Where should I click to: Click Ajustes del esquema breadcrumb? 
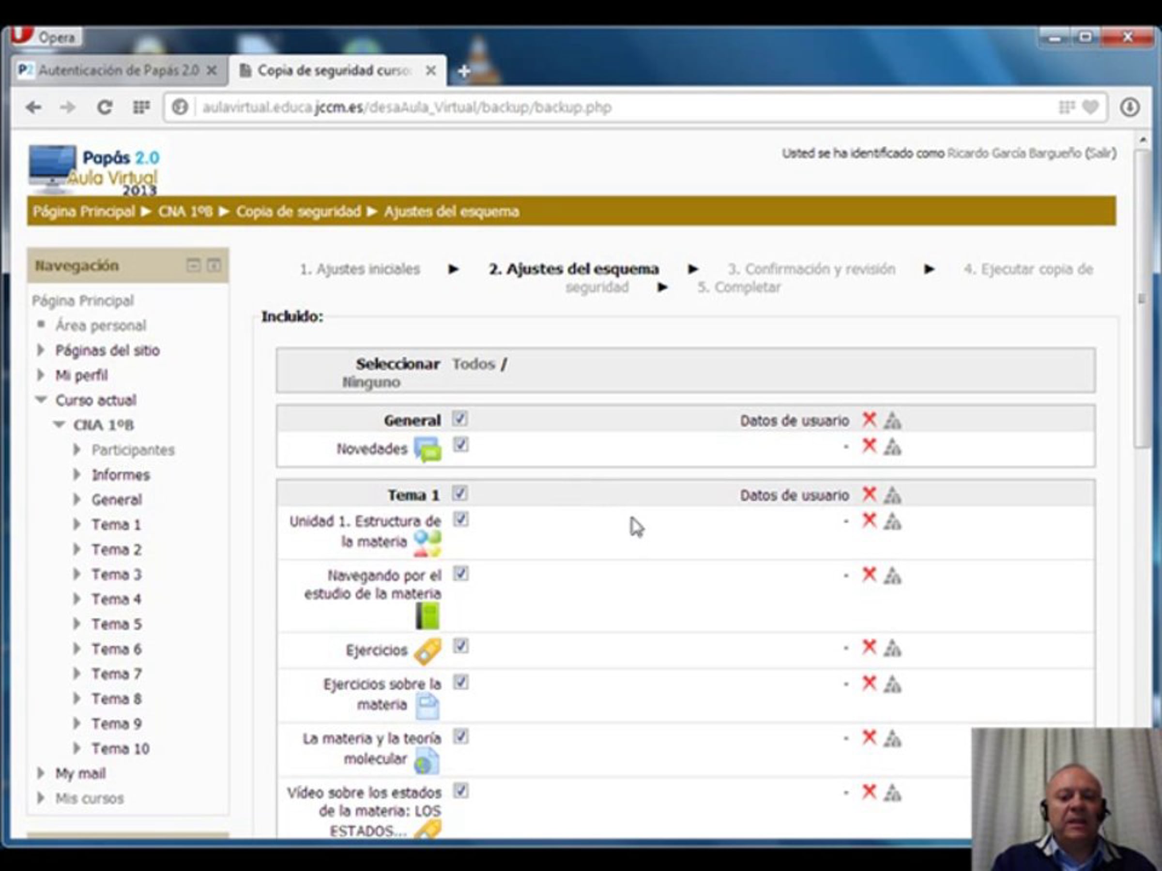(x=451, y=211)
